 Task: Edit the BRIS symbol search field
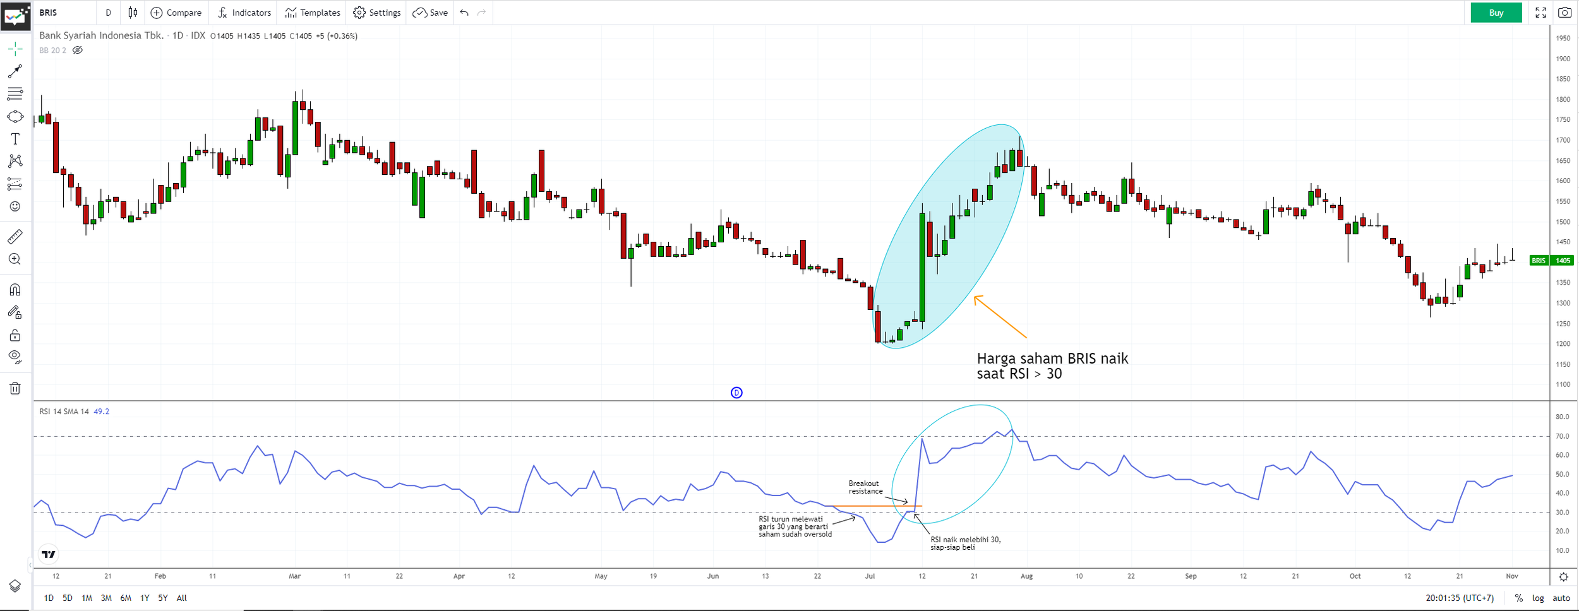[x=64, y=13]
